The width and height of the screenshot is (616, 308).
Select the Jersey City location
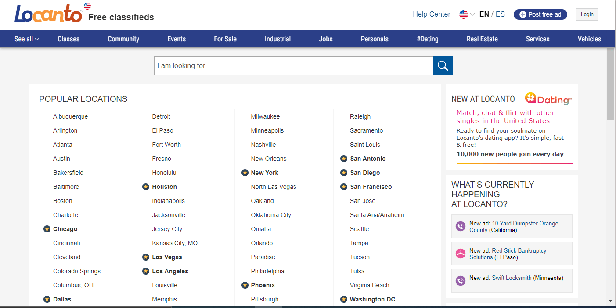(167, 229)
